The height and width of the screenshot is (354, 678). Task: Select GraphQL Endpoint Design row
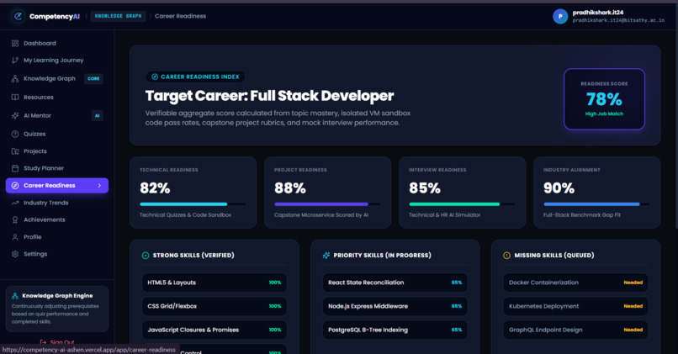(x=576, y=330)
